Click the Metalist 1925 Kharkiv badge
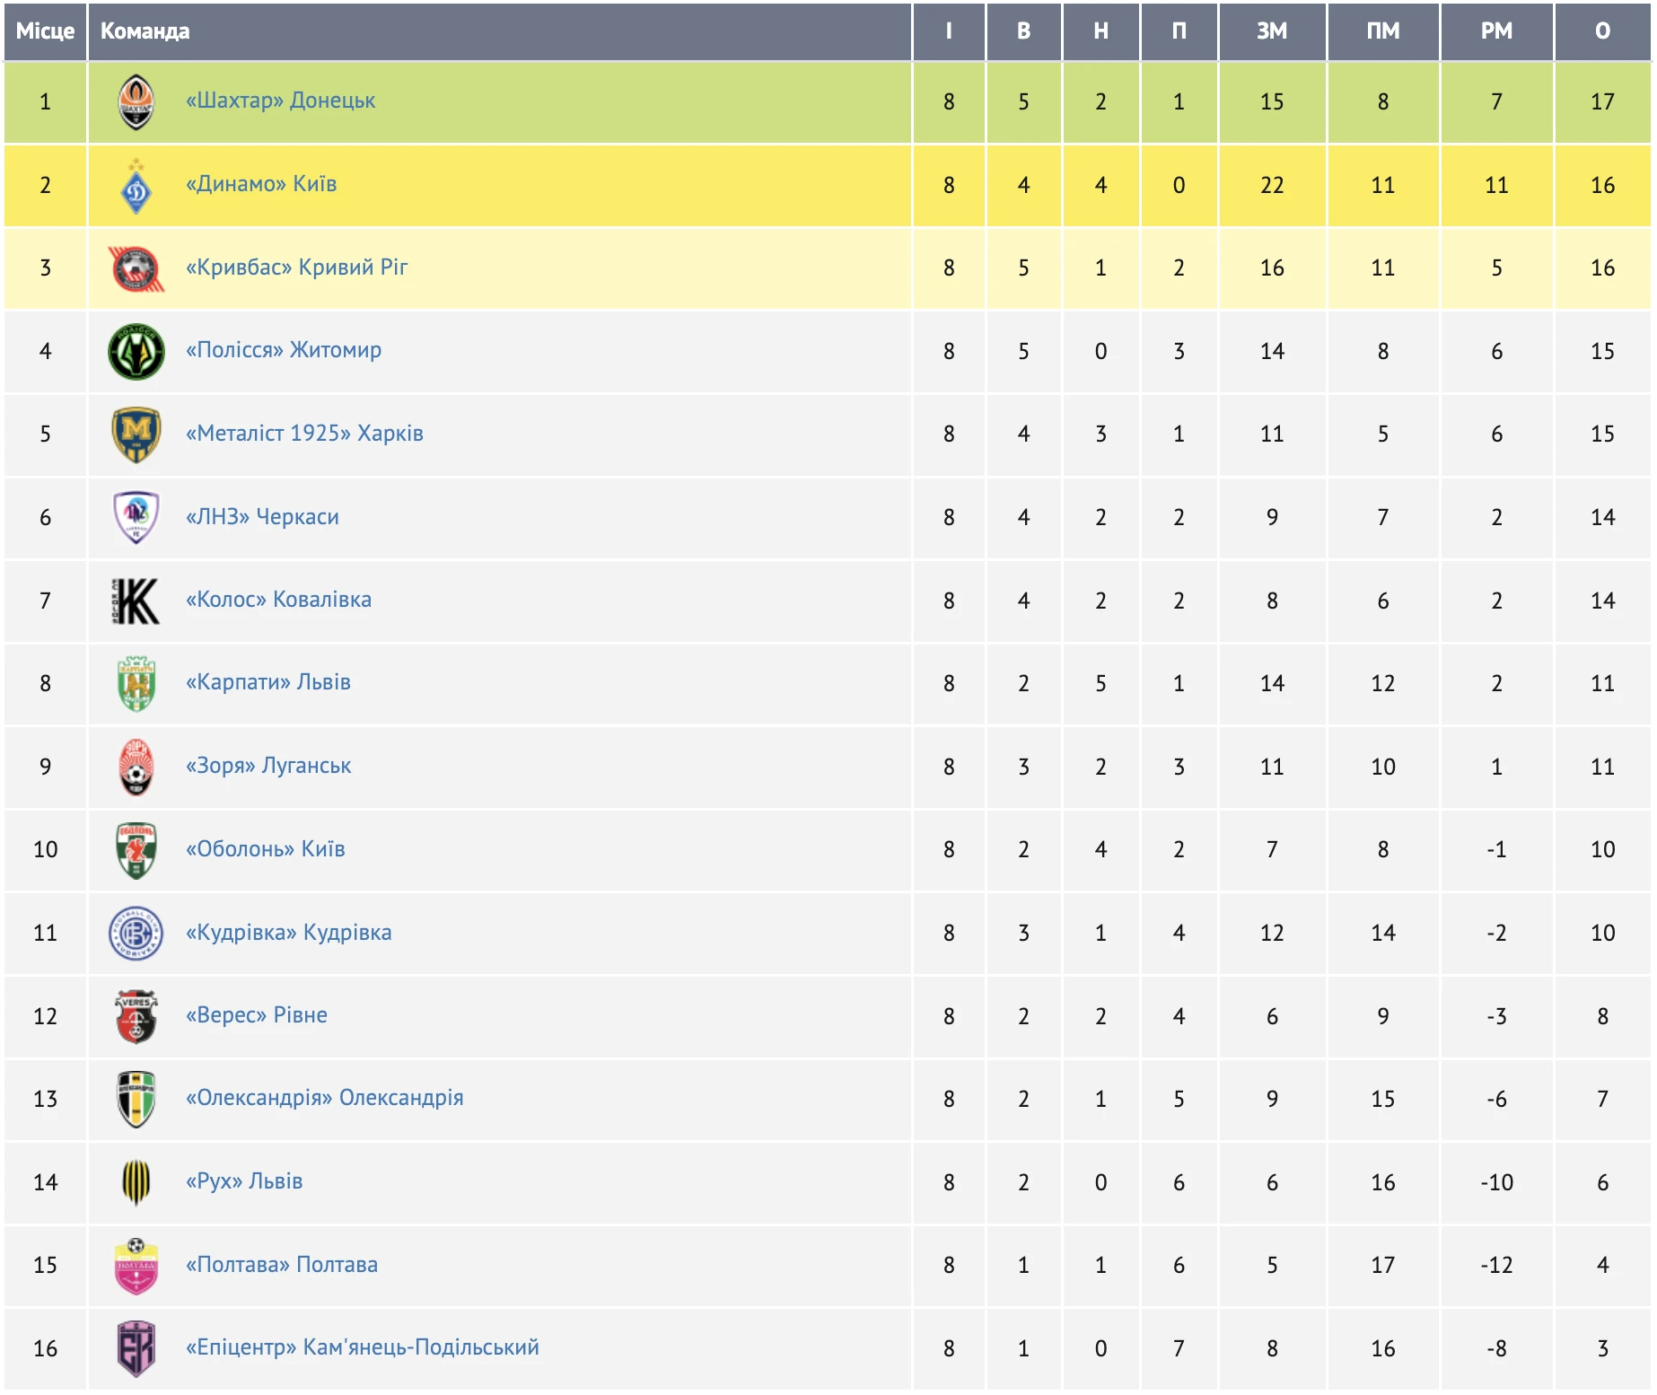Screen dimensions: 1657x1395 [x=136, y=434]
